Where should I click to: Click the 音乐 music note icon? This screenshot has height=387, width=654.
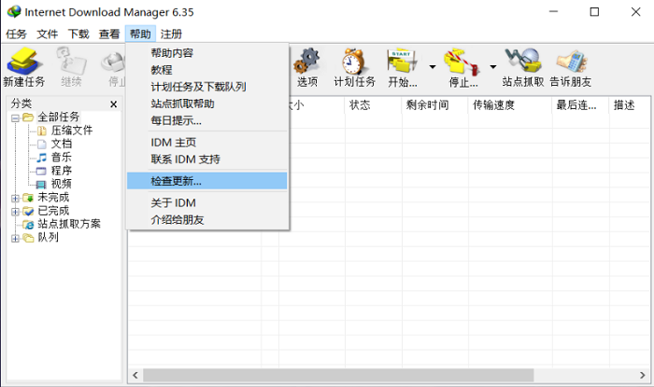pyautogui.click(x=42, y=158)
